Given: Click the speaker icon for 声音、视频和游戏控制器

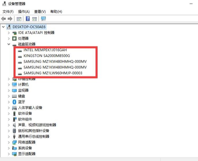Looking at the screenshot, I should [14, 125].
